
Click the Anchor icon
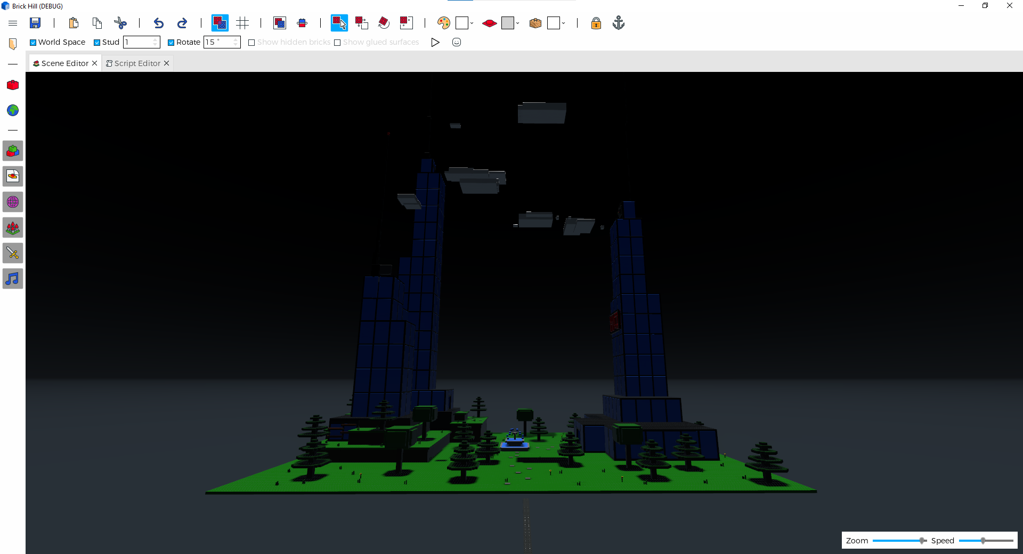(x=619, y=23)
